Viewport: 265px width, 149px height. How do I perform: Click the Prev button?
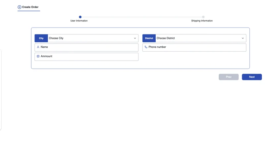pos(229,77)
